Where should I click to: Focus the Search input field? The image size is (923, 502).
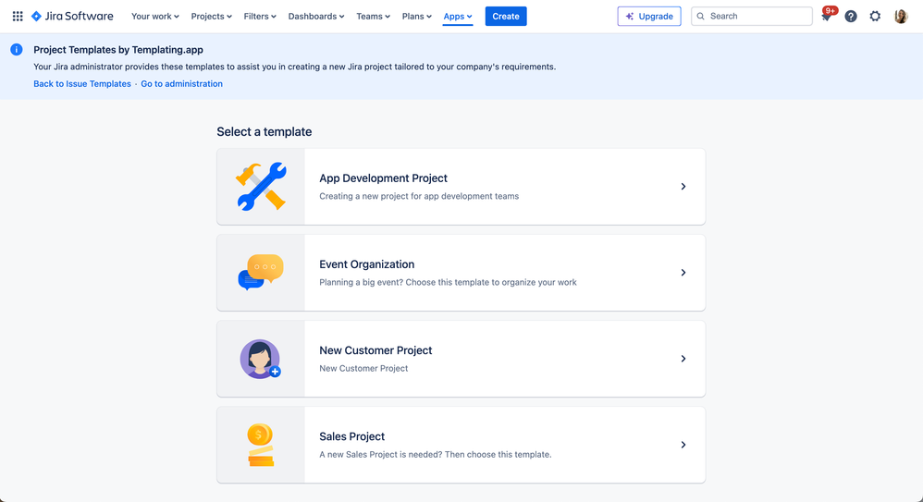752,17
